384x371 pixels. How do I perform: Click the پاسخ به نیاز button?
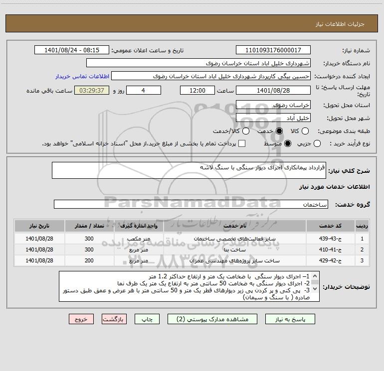[290, 319]
